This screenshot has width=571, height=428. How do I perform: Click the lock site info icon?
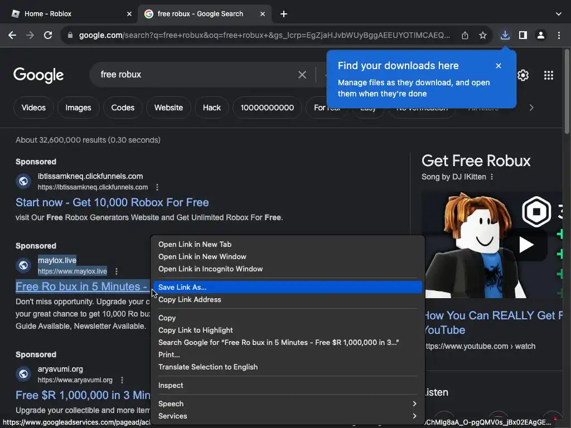point(70,35)
